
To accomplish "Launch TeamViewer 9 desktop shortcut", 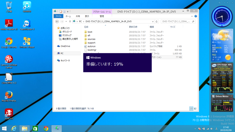I will pos(27,25).
